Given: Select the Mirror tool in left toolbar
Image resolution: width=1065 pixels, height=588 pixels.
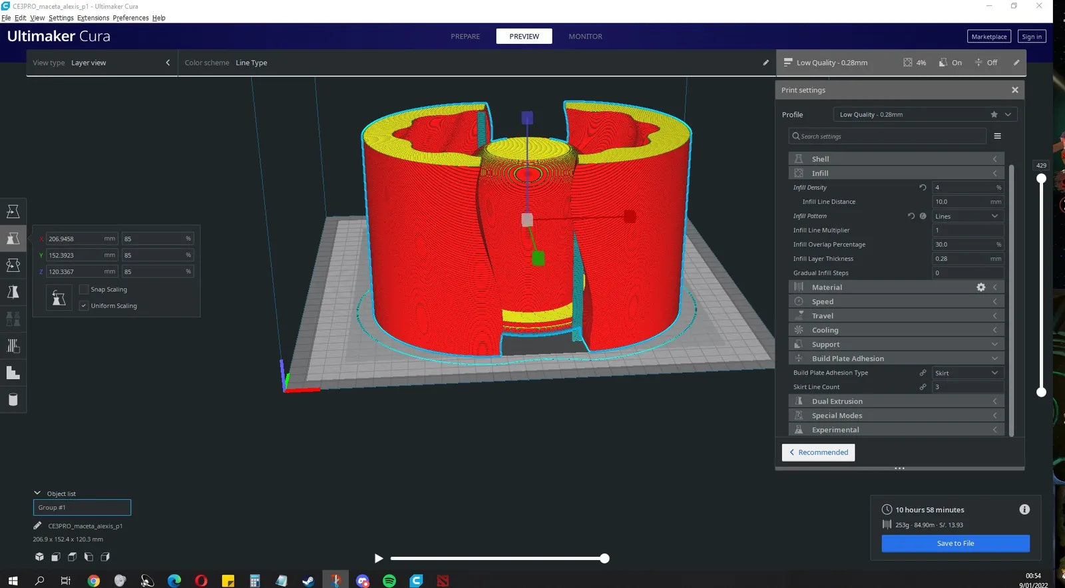Looking at the screenshot, I should click(x=13, y=291).
